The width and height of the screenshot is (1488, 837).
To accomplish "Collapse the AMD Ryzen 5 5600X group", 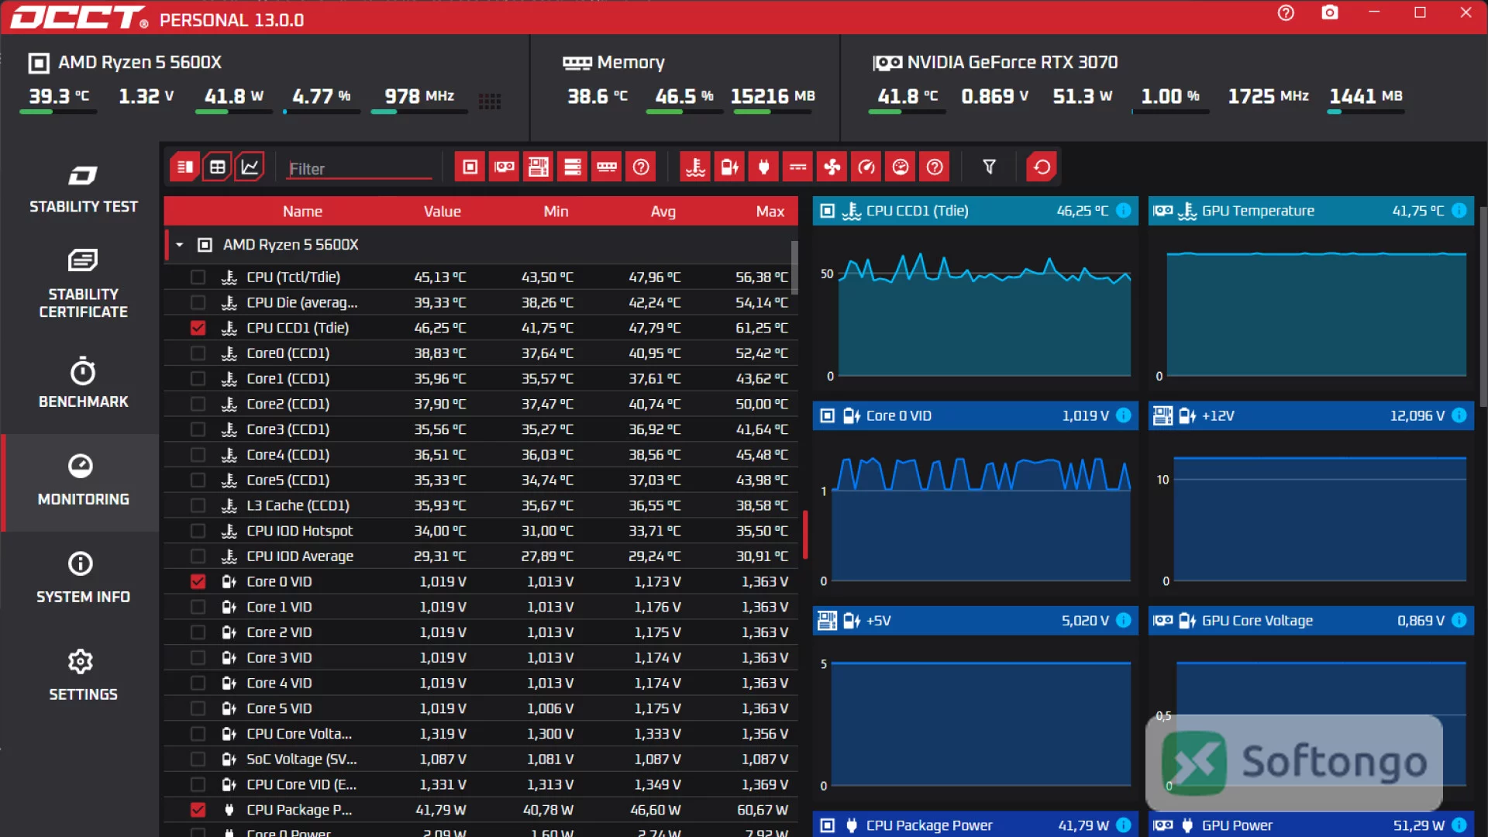I will point(180,245).
